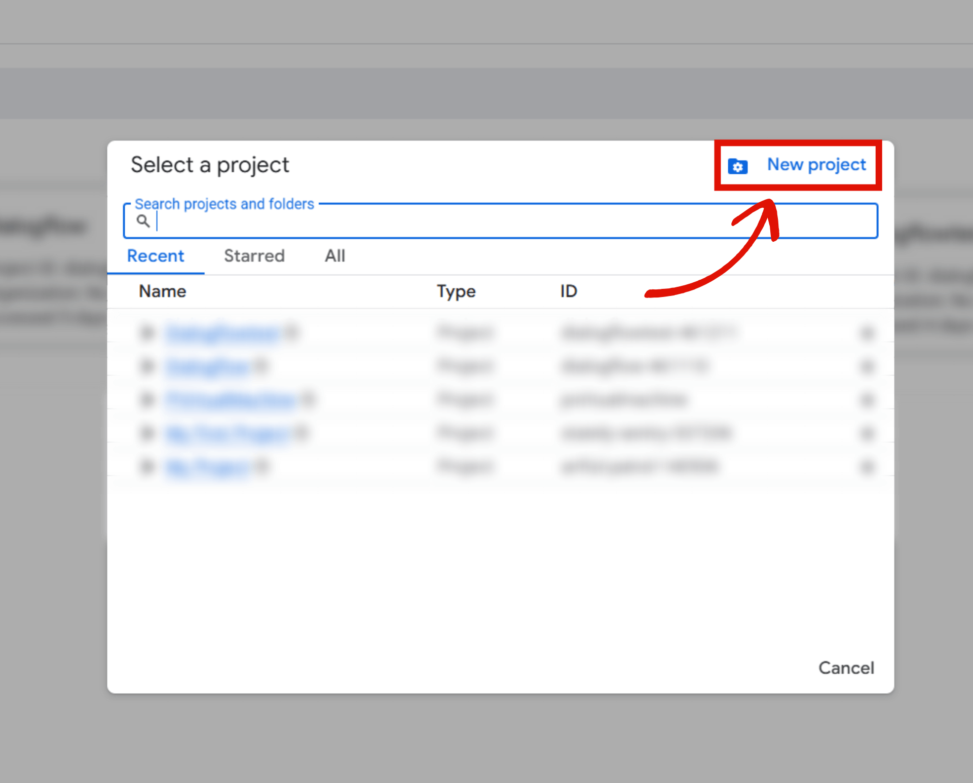Switch to the Starred tab
This screenshot has height=783, width=973.
tap(254, 256)
